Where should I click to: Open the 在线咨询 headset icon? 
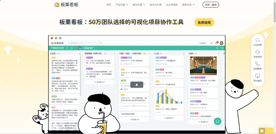tap(257, 52)
